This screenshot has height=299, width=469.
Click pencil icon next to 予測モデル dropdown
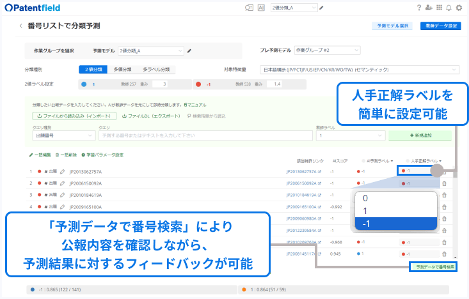pyautogui.click(x=189, y=51)
